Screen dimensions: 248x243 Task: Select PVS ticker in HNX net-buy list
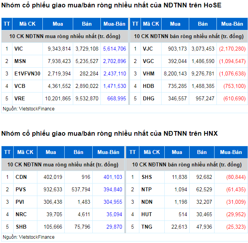(21, 189)
